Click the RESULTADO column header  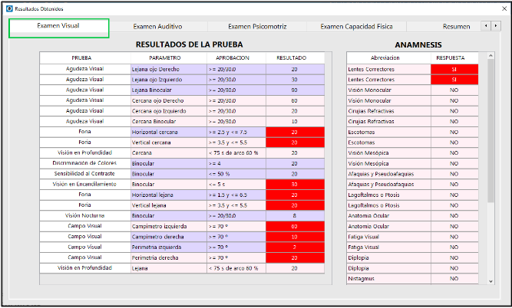(x=295, y=57)
